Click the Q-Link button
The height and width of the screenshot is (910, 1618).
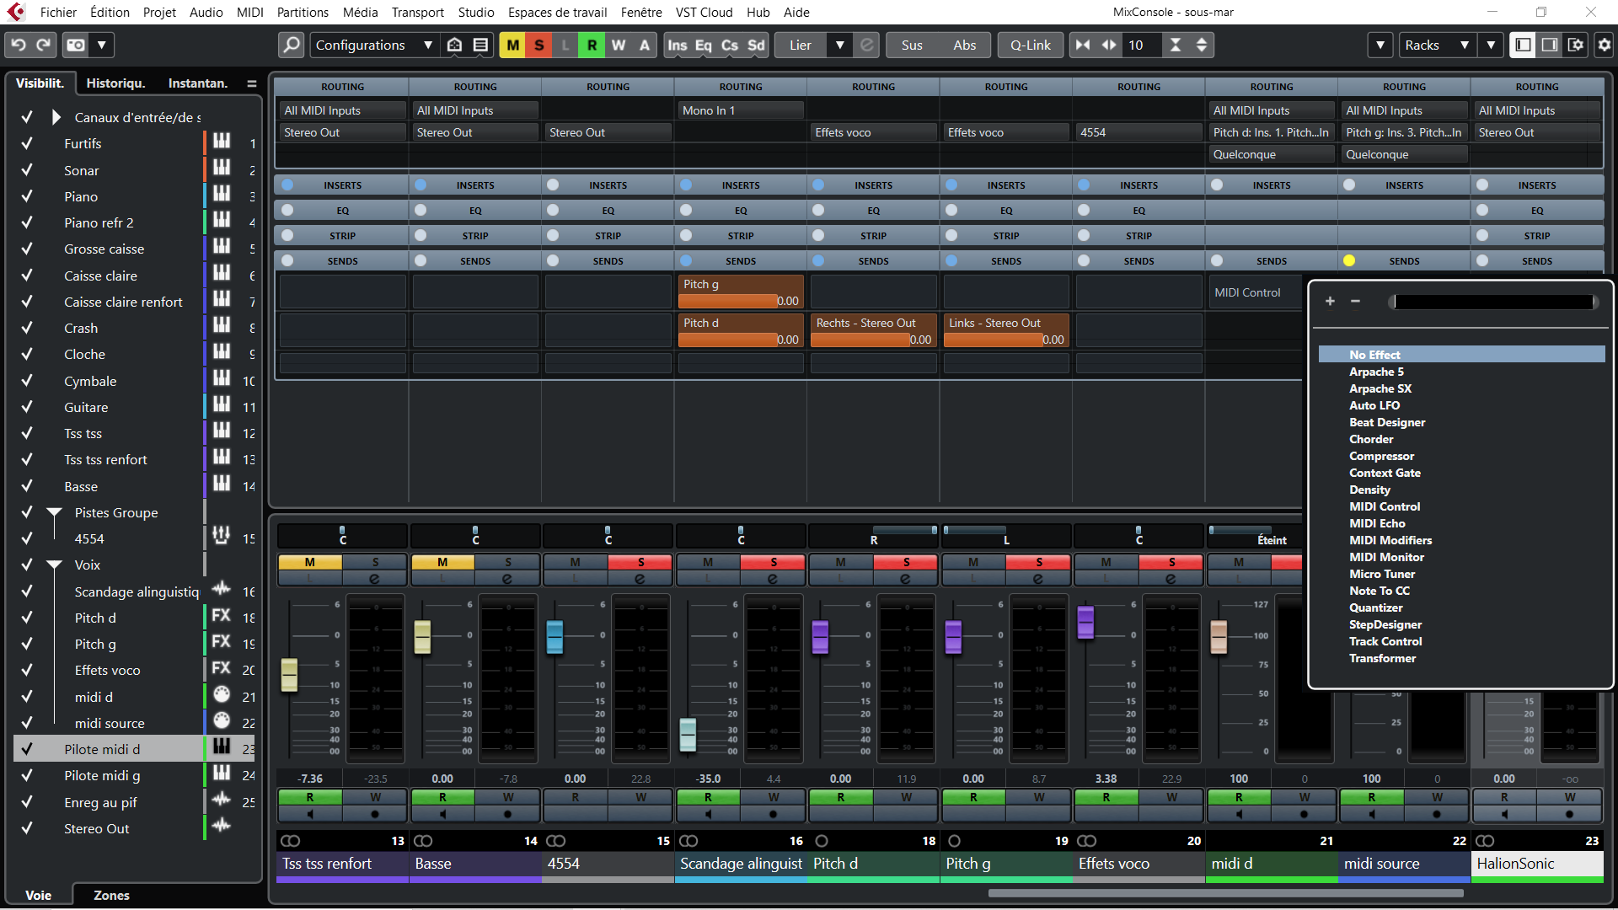click(1030, 45)
